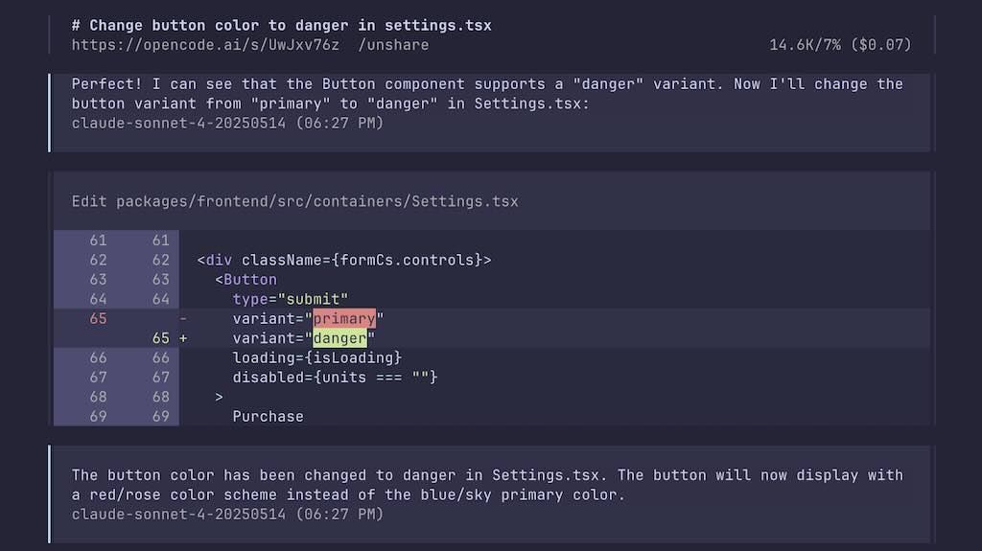Click the final summary message about red/rose scheme
The image size is (982, 551).
[487, 485]
